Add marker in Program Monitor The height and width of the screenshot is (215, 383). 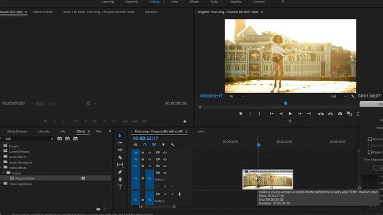tap(241, 113)
